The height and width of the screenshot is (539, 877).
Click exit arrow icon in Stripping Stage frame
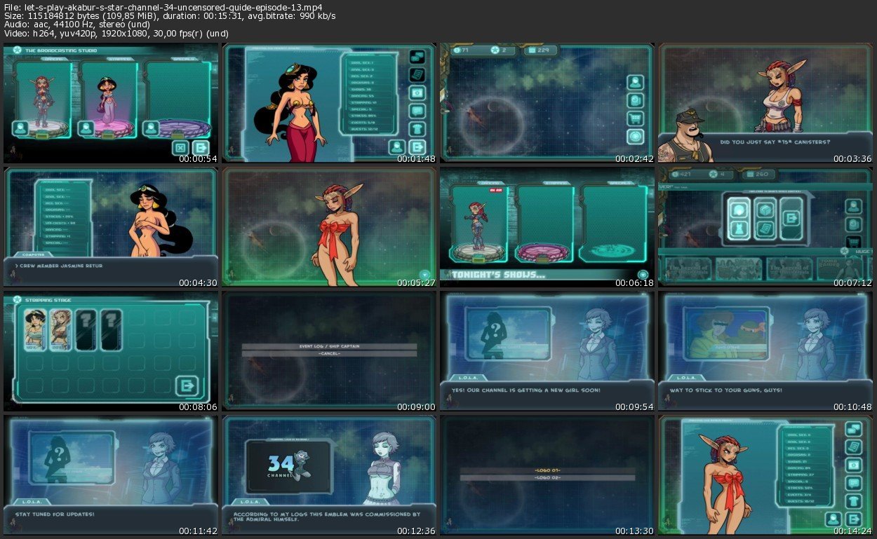[x=186, y=386]
